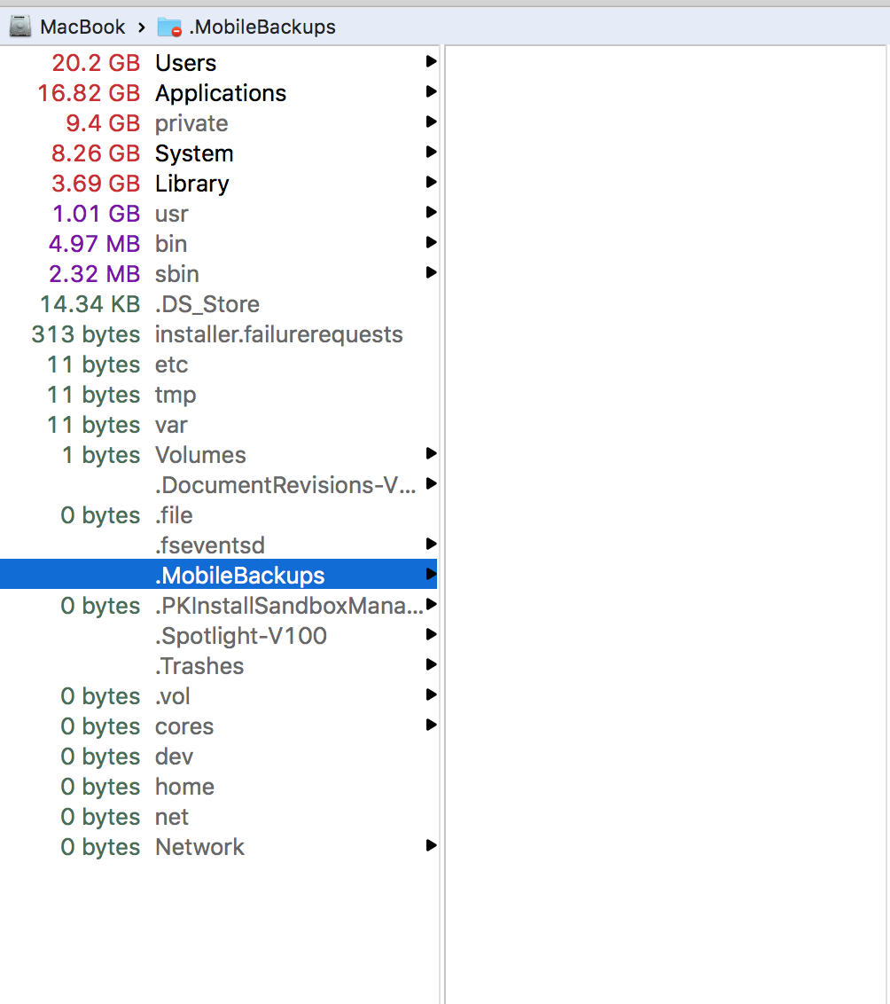The width and height of the screenshot is (890, 1004).
Task: Expand the .Spotlight-V100 arrow
Action: pyautogui.click(x=431, y=634)
